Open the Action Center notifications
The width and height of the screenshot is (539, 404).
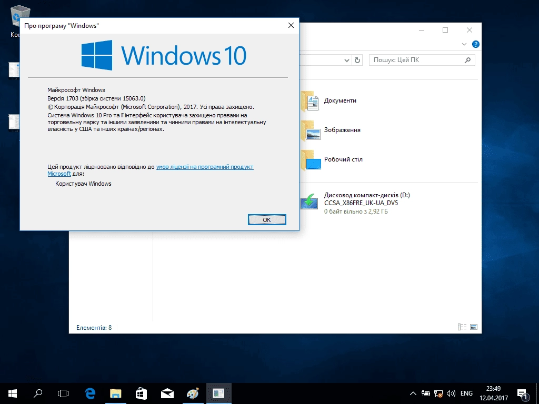point(522,393)
